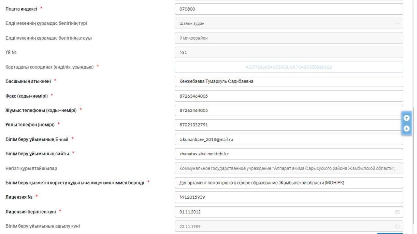Screen dimensions: 417x234
Task: Expand the Шағын аудан dropdown
Action: point(289,23)
